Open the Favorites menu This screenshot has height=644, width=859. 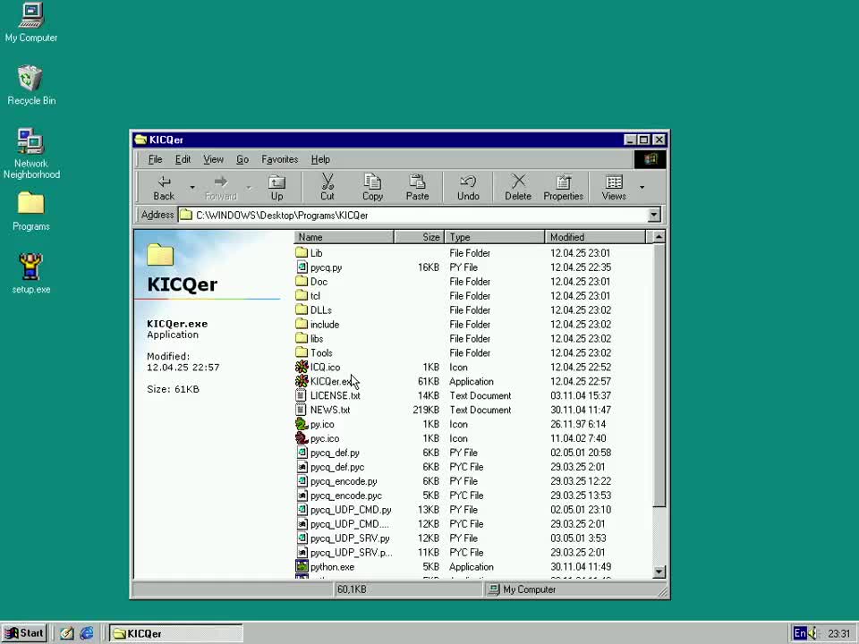[x=279, y=159]
